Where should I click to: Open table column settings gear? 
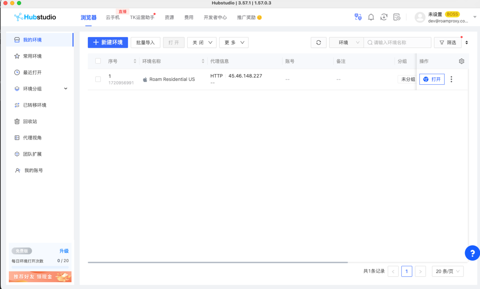pyautogui.click(x=462, y=61)
